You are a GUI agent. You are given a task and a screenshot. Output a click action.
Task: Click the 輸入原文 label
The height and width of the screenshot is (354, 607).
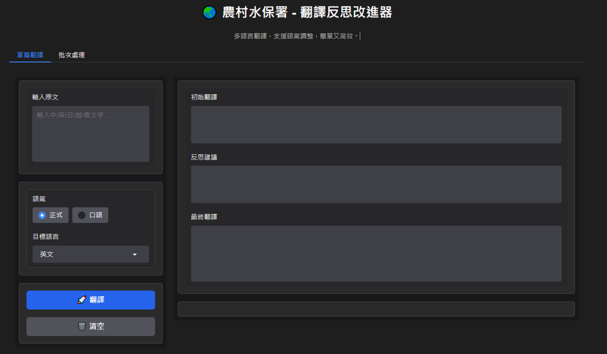click(x=45, y=97)
